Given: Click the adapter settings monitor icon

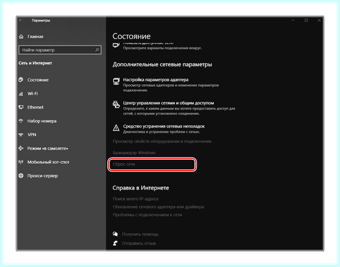Looking at the screenshot, I should [x=116, y=81].
